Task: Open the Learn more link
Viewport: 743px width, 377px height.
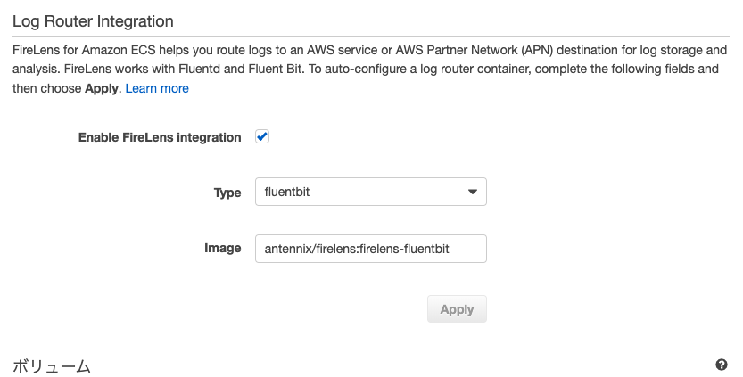Action: coord(157,88)
